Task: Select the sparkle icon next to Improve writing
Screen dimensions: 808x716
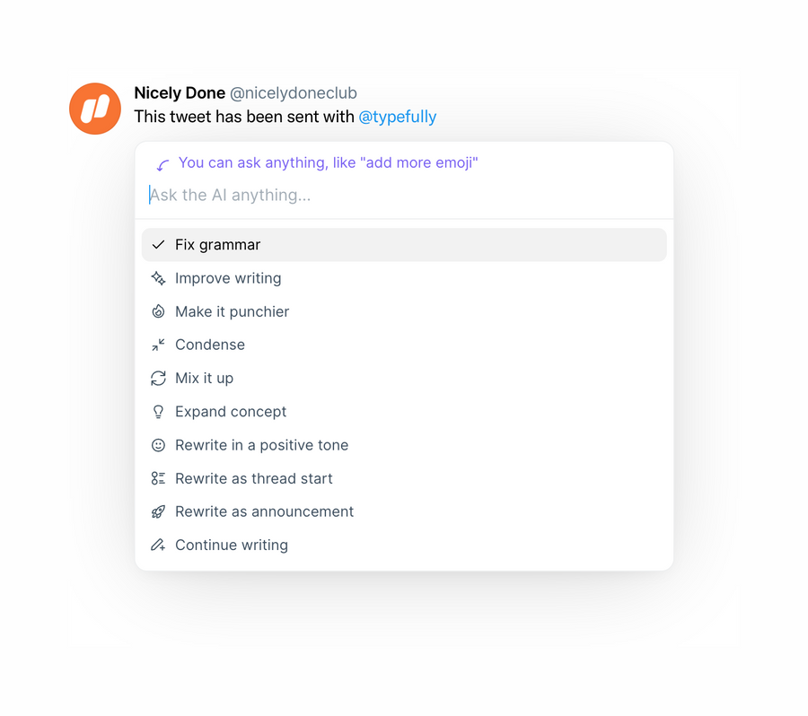Action: pos(159,278)
